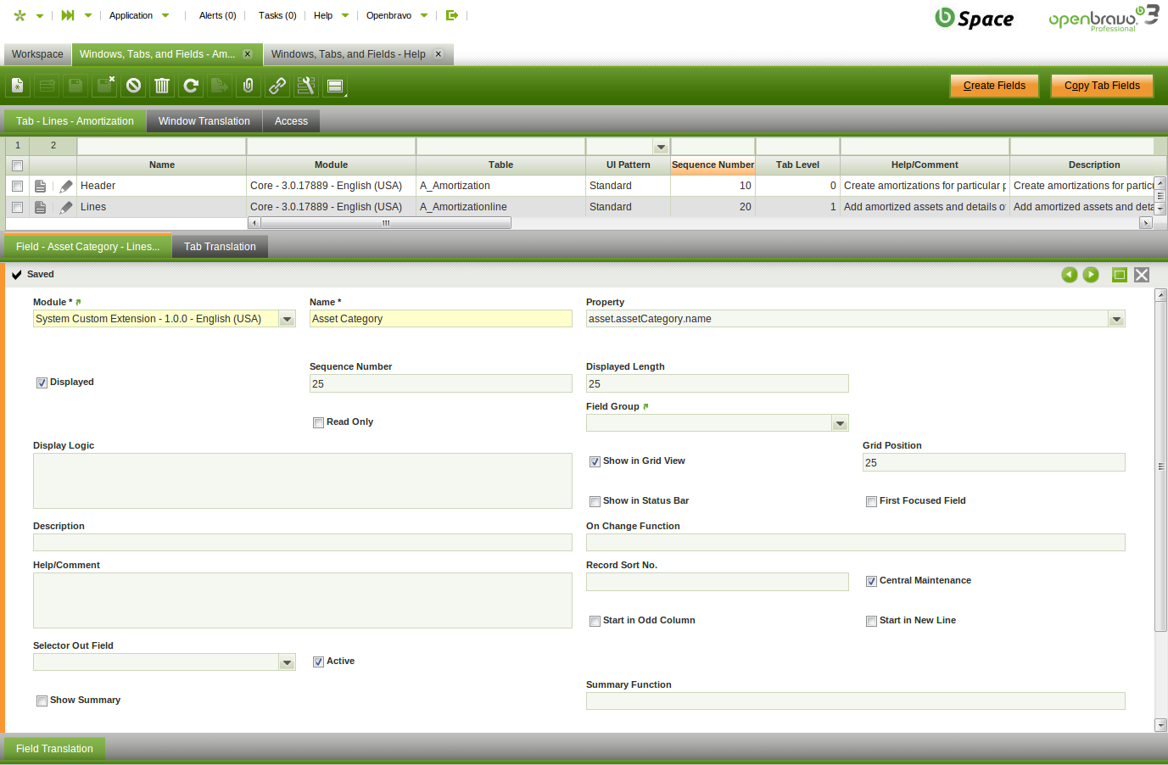The height and width of the screenshot is (765, 1168).
Task: Click the Copy Tab Fields button
Action: click(x=1101, y=86)
